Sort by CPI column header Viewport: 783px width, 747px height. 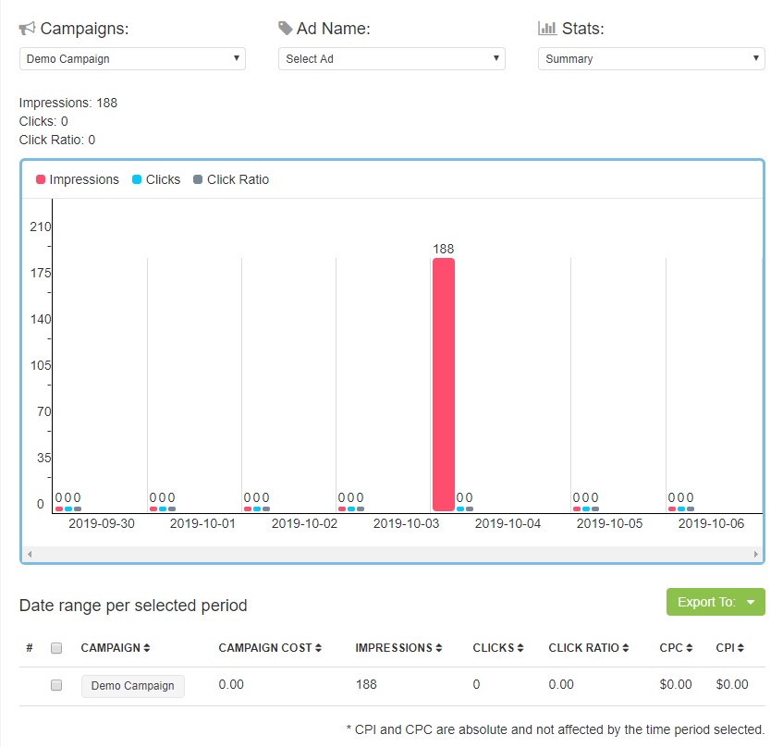coord(730,648)
